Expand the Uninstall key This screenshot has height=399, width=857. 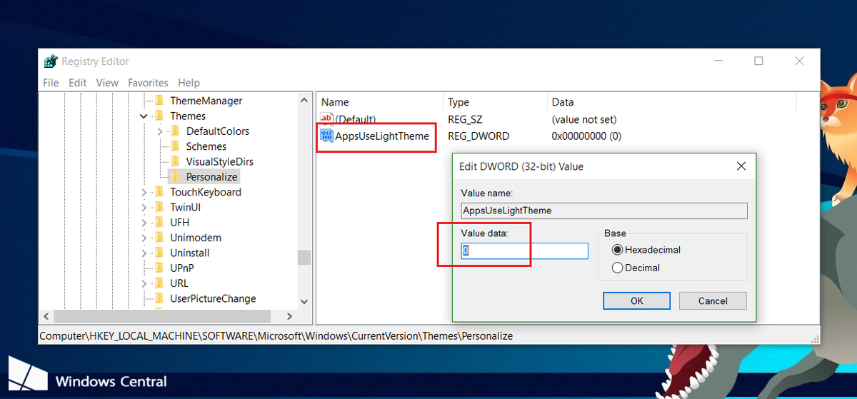tap(144, 253)
